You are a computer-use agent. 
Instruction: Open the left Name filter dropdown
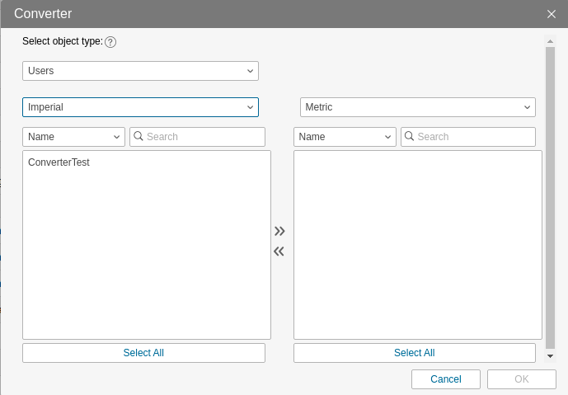[x=73, y=137]
